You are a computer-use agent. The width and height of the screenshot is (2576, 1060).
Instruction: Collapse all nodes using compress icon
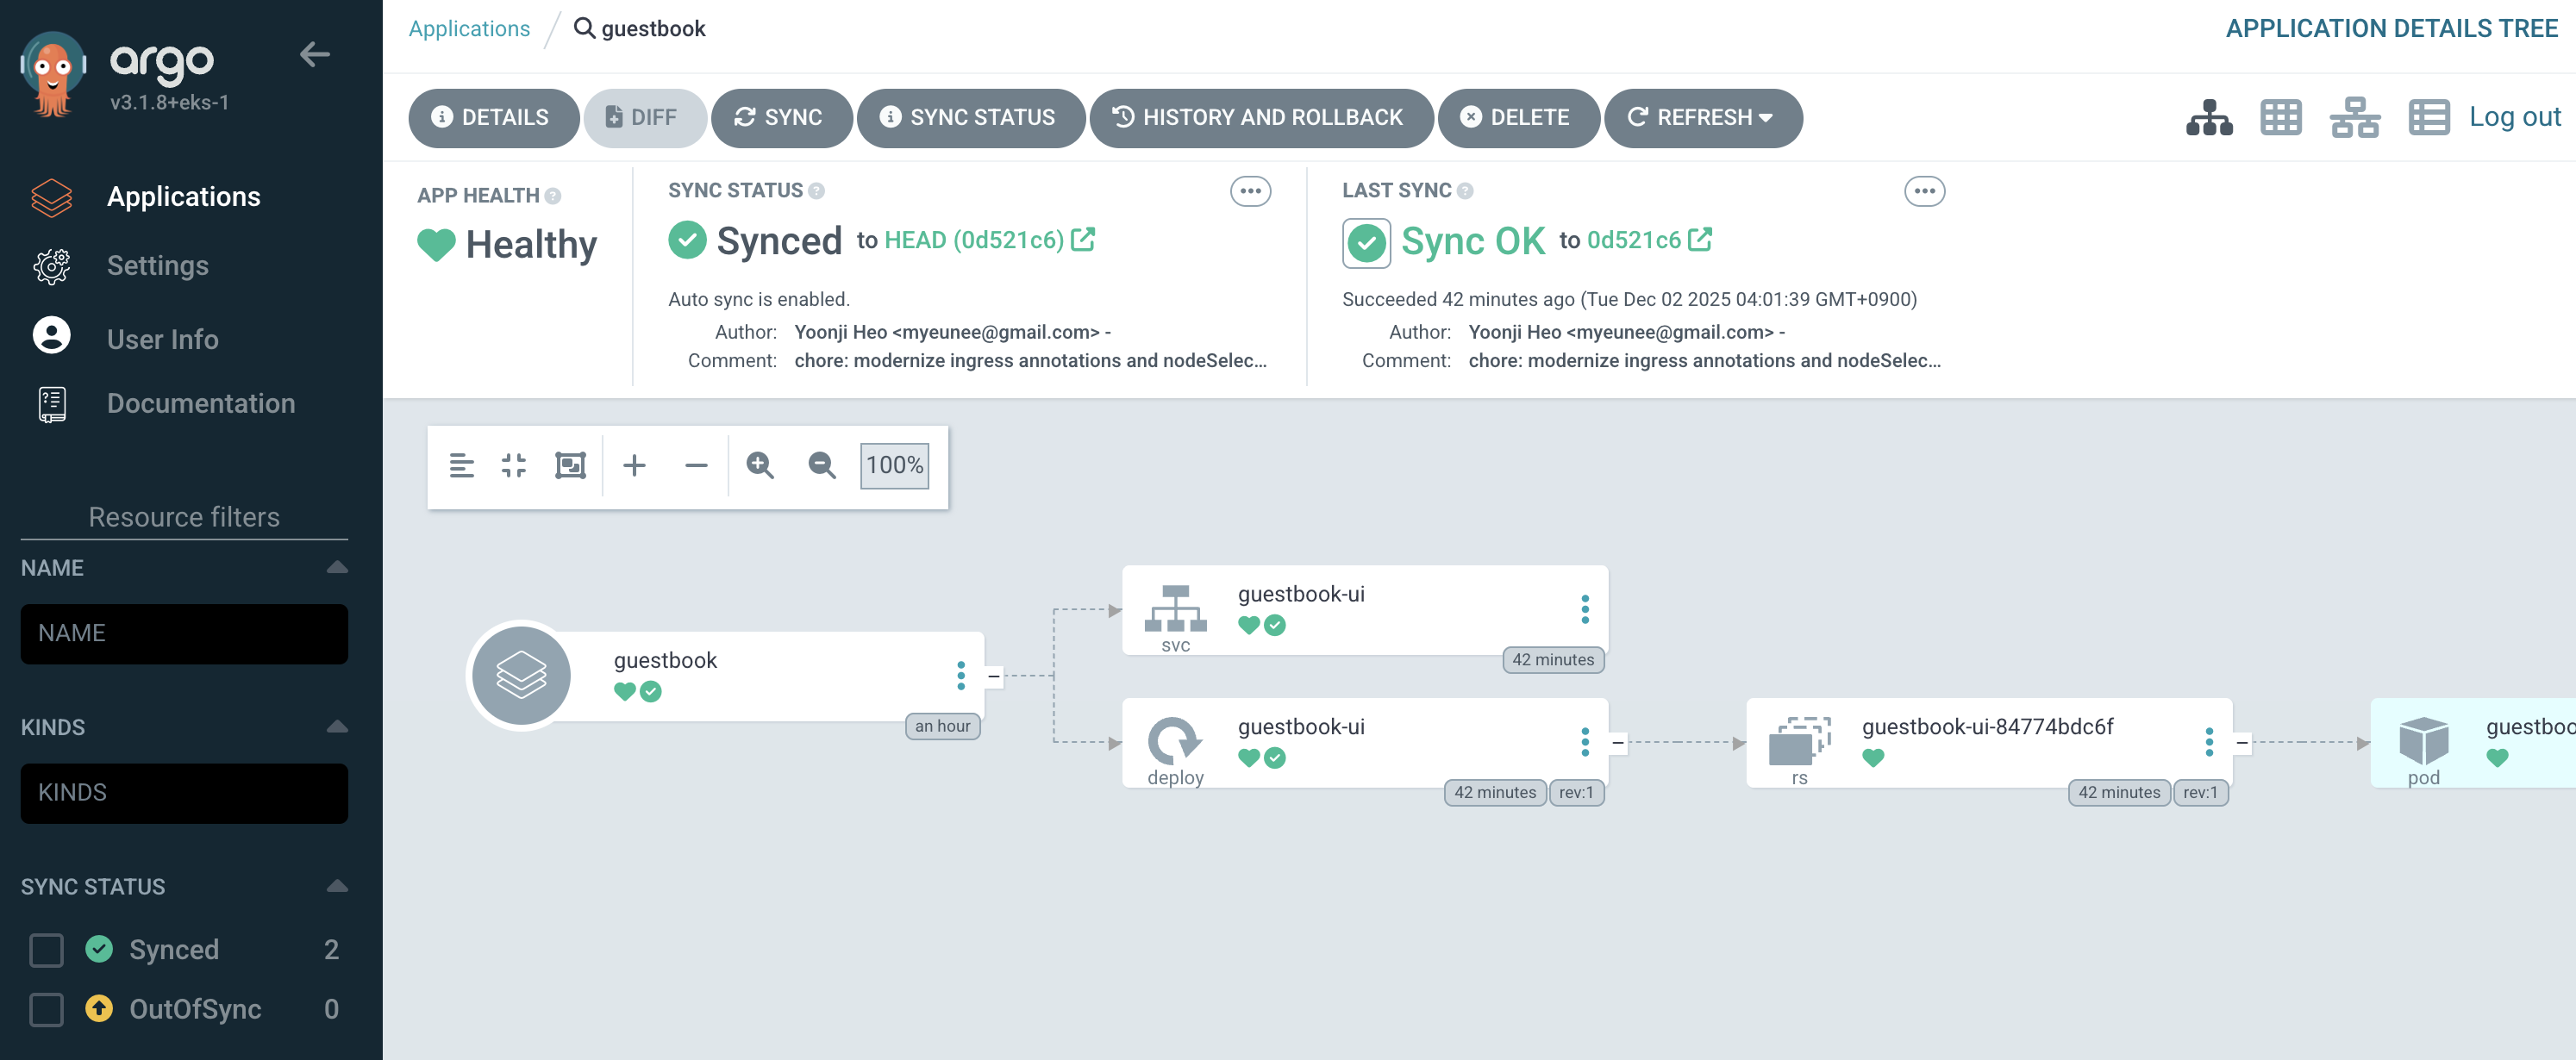(x=513, y=465)
